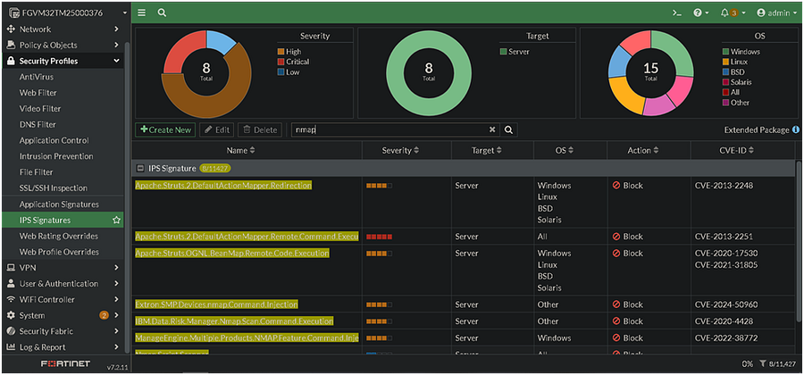Click the Create New button

point(165,129)
